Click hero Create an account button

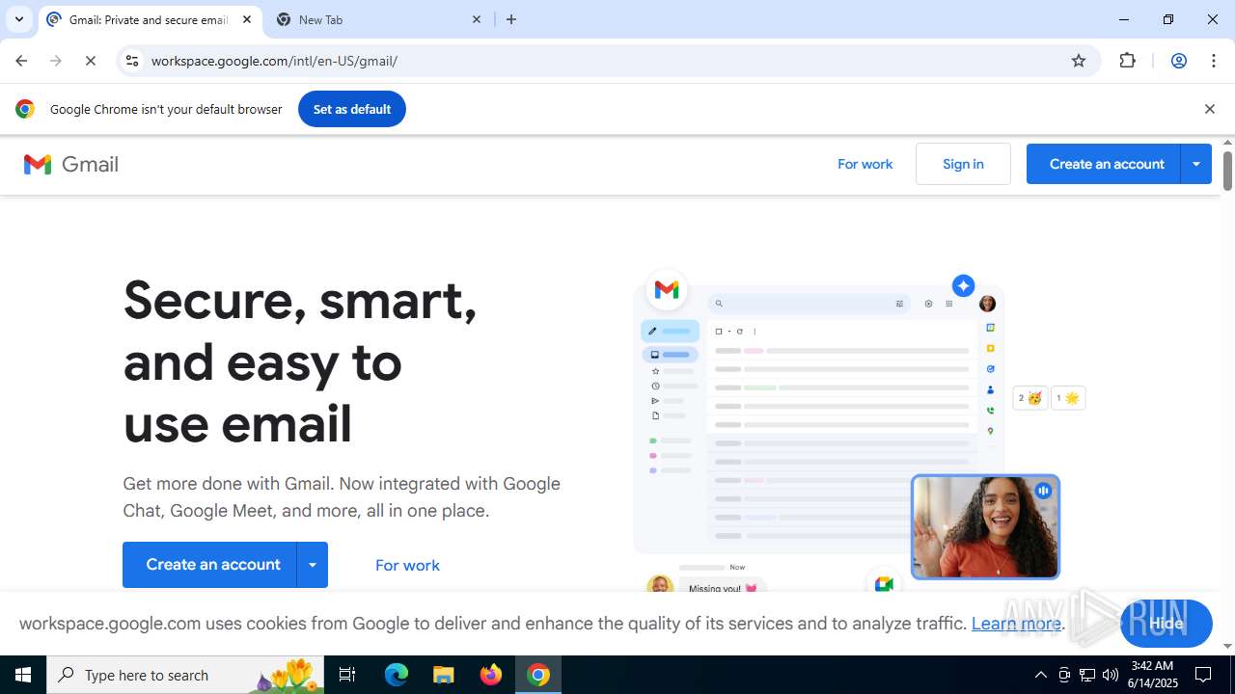coord(209,565)
